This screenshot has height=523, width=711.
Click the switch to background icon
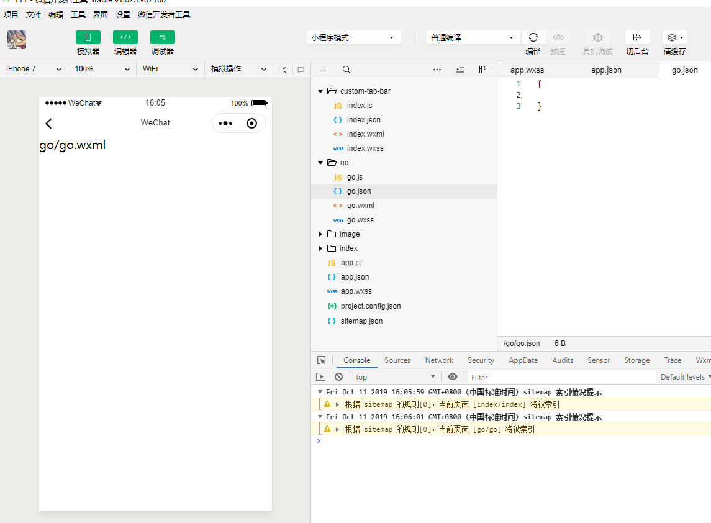click(637, 37)
